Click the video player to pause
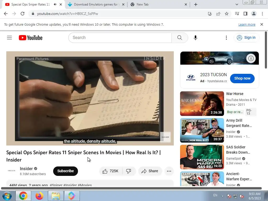The image size is (268, 201). tap(90, 98)
